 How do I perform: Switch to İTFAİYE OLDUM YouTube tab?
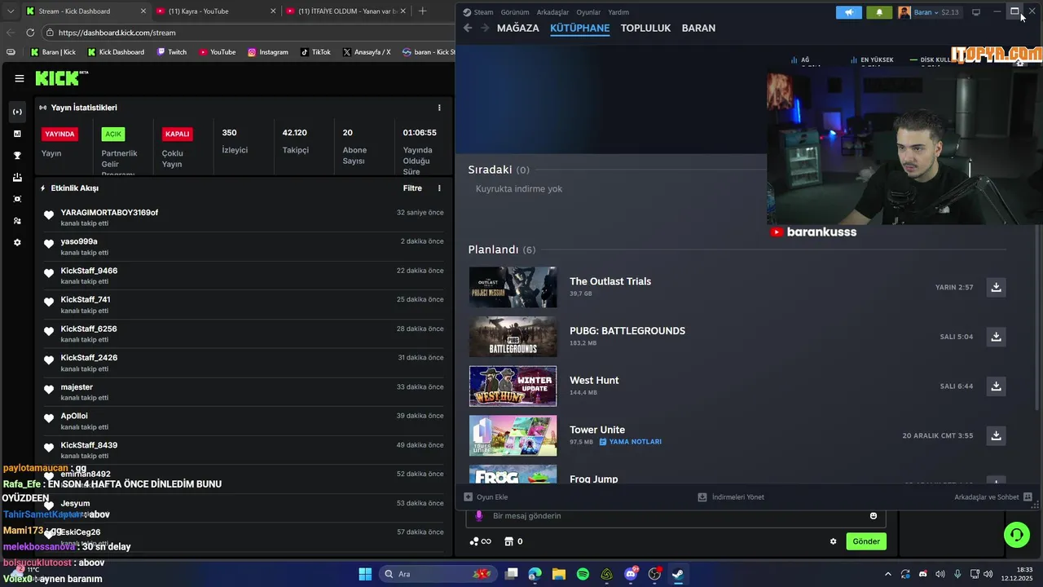(345, 11)
